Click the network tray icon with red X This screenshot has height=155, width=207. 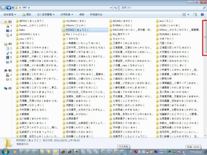click(179, 152)
